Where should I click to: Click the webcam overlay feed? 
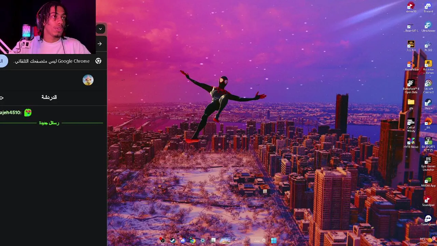(x=48, y=27)
